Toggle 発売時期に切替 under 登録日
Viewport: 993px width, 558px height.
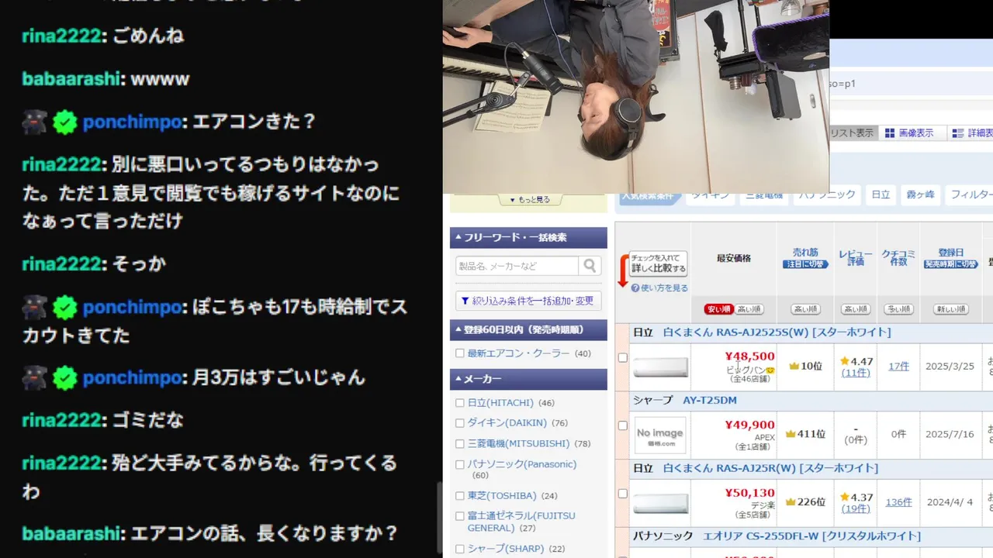click(950, 264)
